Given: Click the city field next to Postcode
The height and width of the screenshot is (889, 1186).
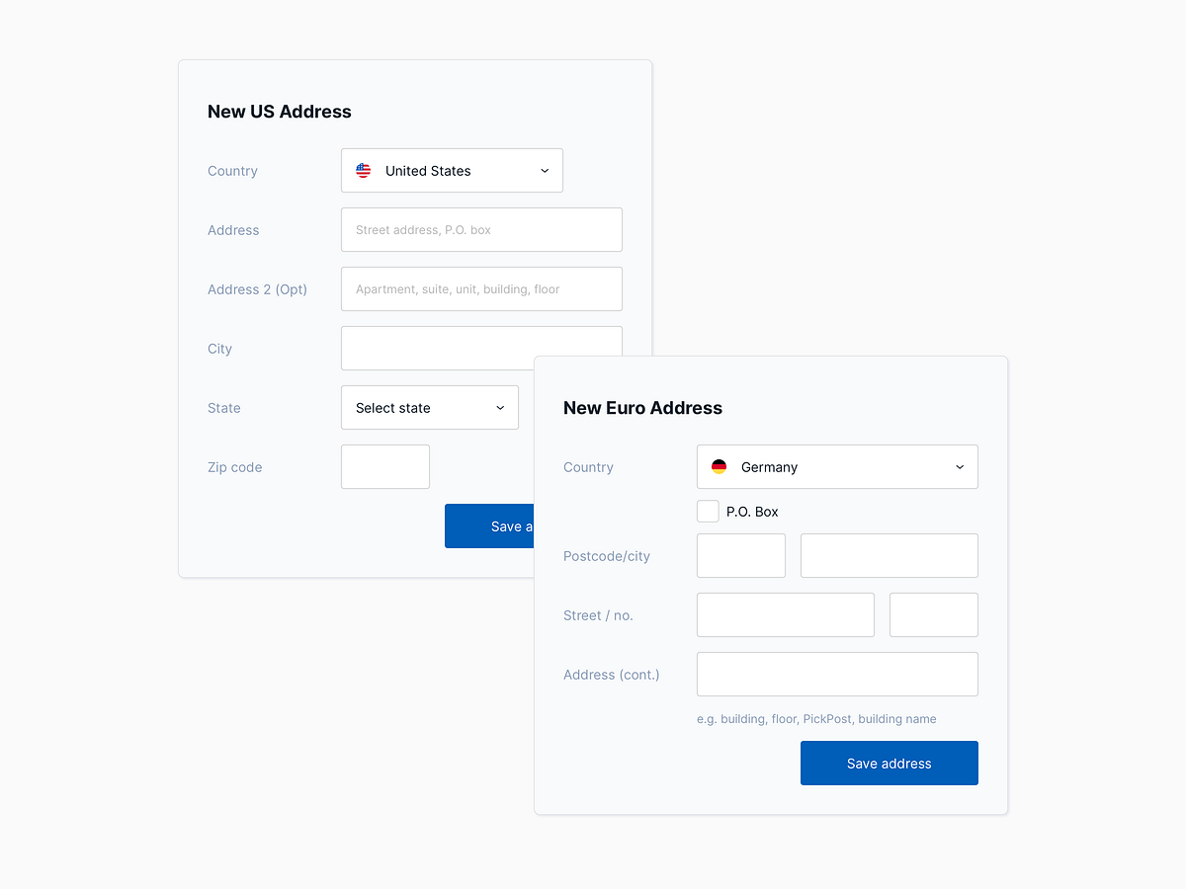Looking at the screenshot, I should coord(888,555).
